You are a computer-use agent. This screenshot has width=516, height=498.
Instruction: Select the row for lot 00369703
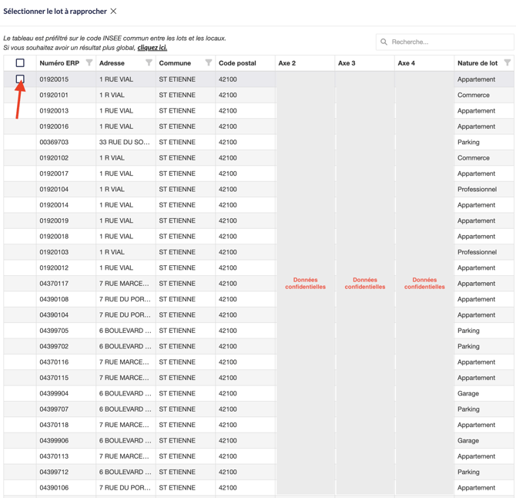point(54,142)
